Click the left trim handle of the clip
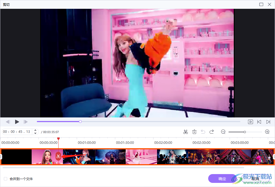The height and width of the screenshot is (187, 275). (1, 157)
